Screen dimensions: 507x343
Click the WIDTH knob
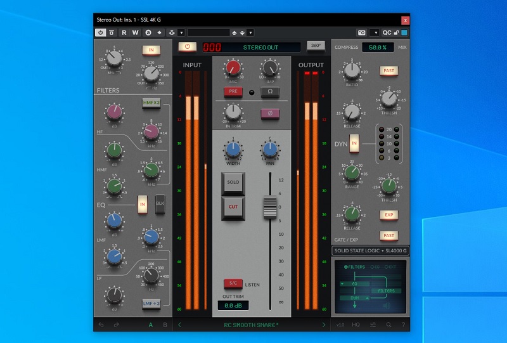[x=233, y=149]
